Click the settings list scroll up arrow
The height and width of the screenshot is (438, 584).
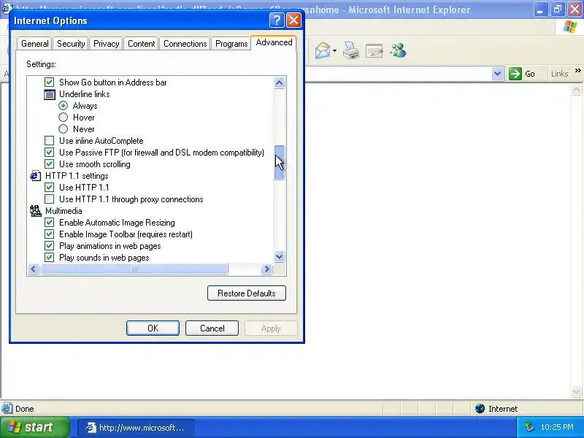[x=280, y=82]
